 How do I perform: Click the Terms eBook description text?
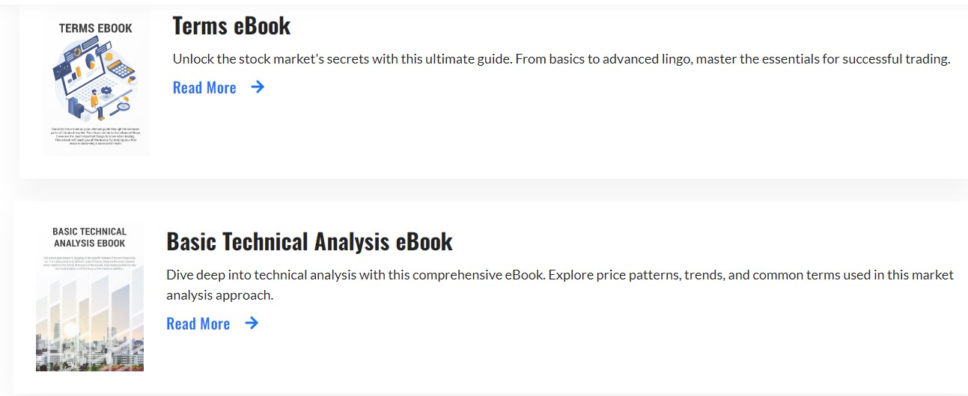click(561, 59)
